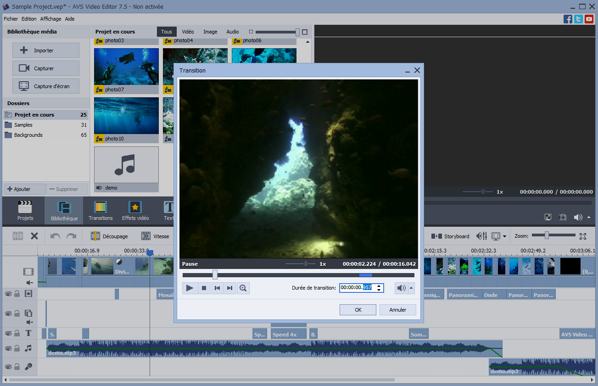The image size is (598, 386).
Task: Hide the video effects track with eye icon
Action: [8, 294]
